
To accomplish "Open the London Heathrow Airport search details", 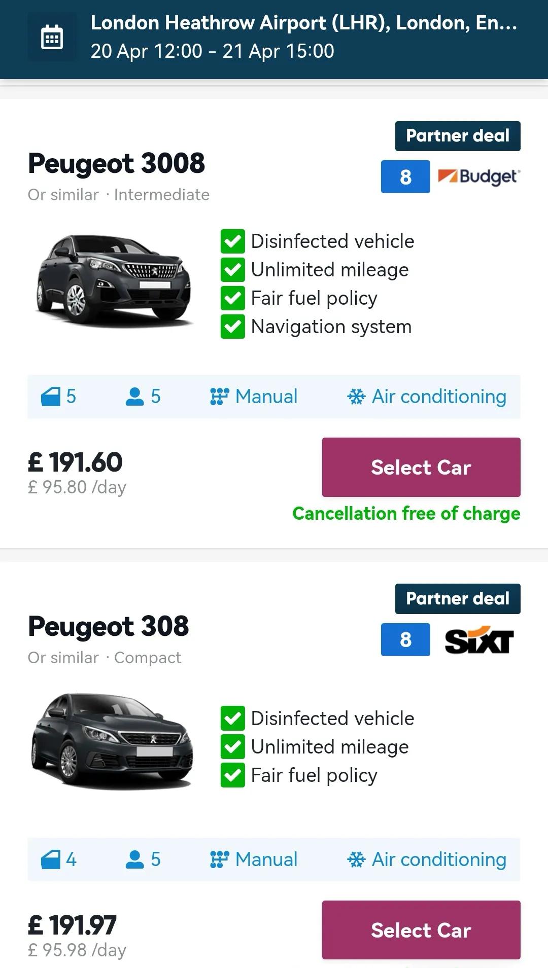I will pos(303,37).
